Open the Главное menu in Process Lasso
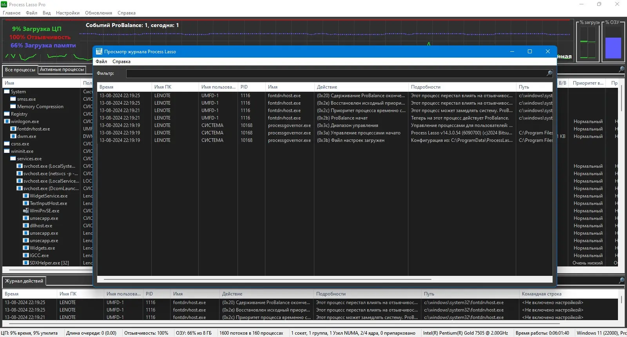The width and height of the screenshot is (627, 337). (12, 13)
